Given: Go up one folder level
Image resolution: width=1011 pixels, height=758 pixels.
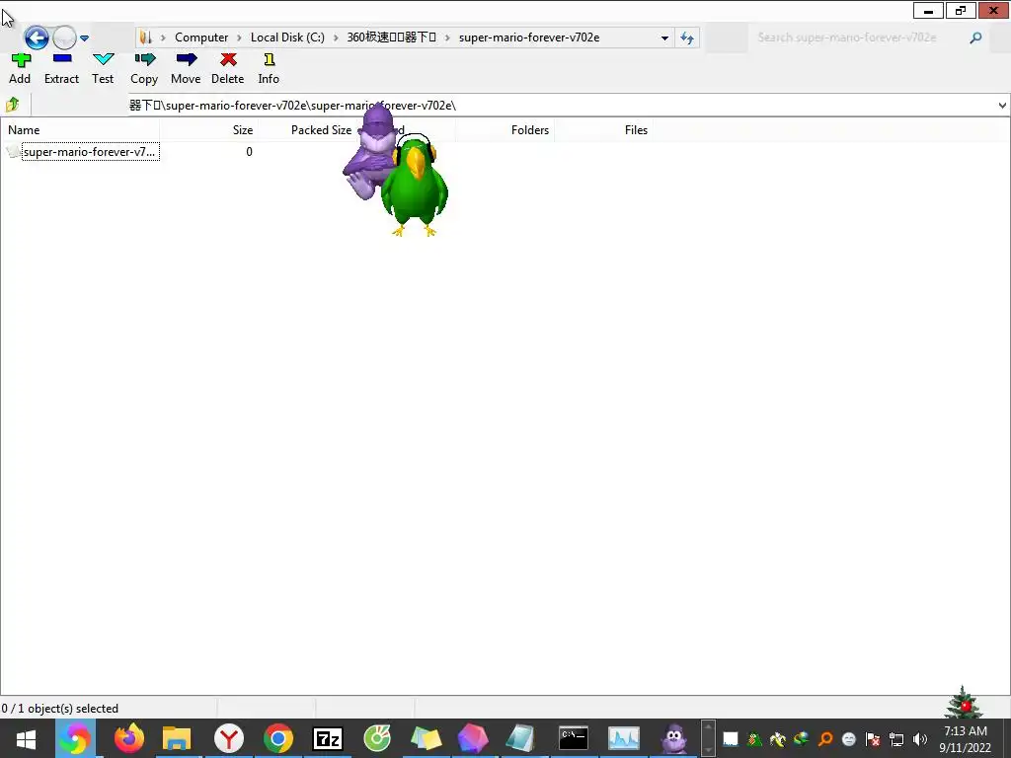Looking at the screenshot, I should [12, 105].
